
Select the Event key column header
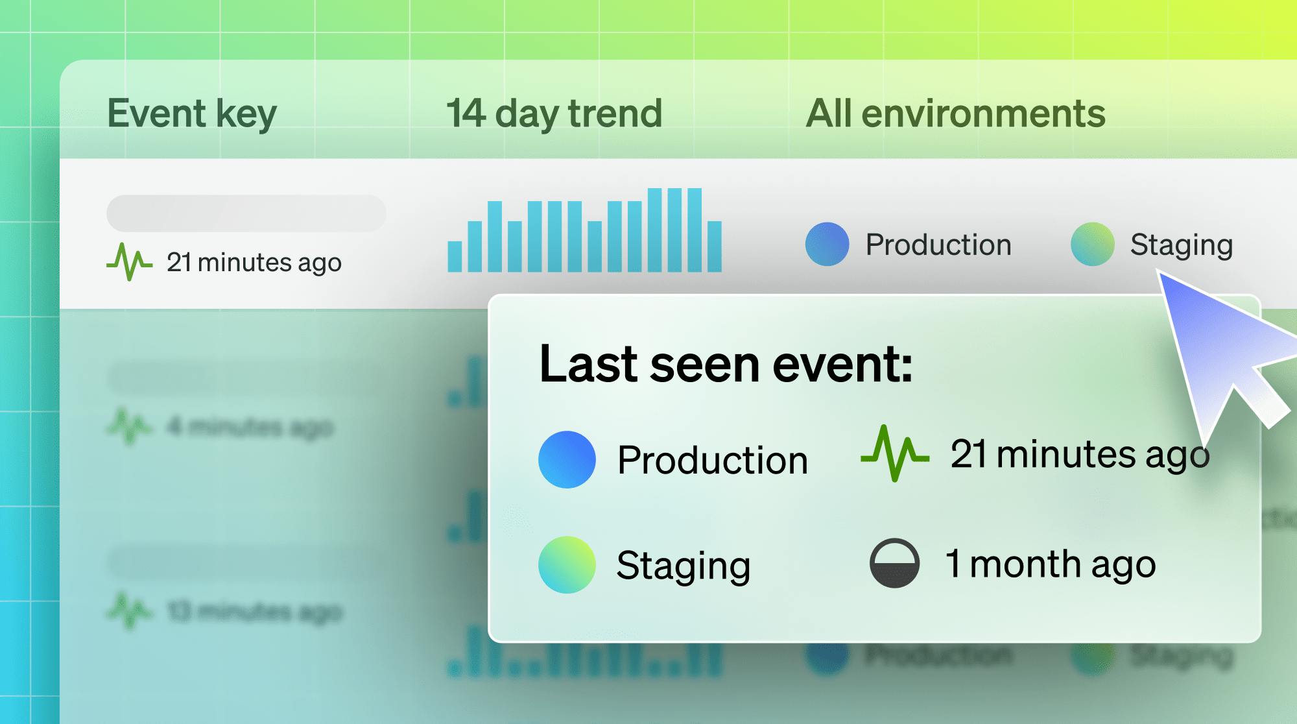[x=192, y=114]
